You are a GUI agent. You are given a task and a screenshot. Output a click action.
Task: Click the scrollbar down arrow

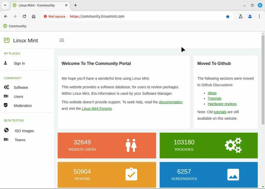[x=263, y=187]
